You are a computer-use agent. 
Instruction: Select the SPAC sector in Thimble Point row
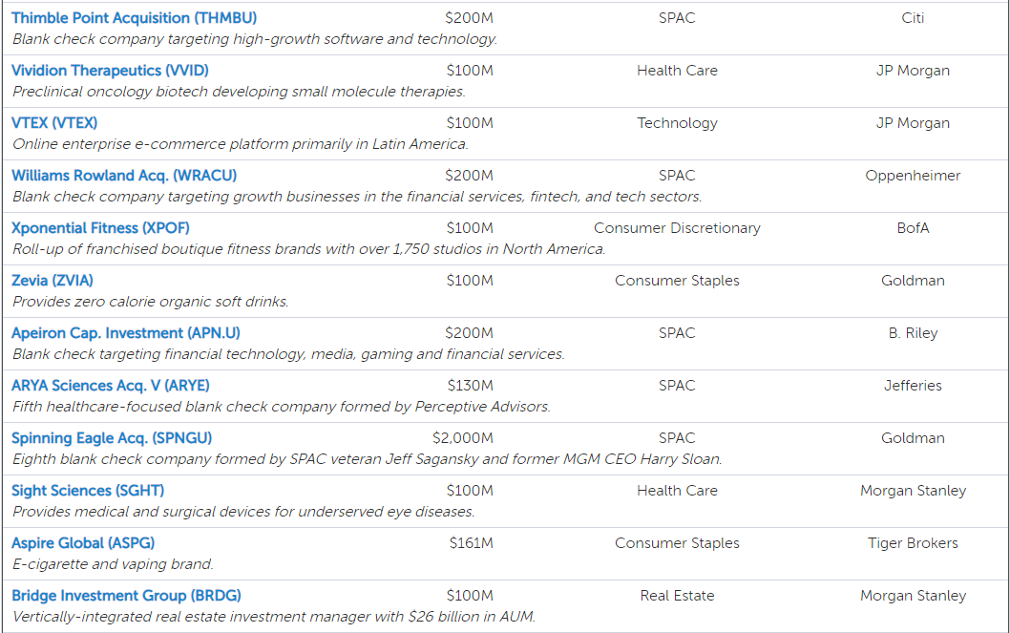[677, 18]
